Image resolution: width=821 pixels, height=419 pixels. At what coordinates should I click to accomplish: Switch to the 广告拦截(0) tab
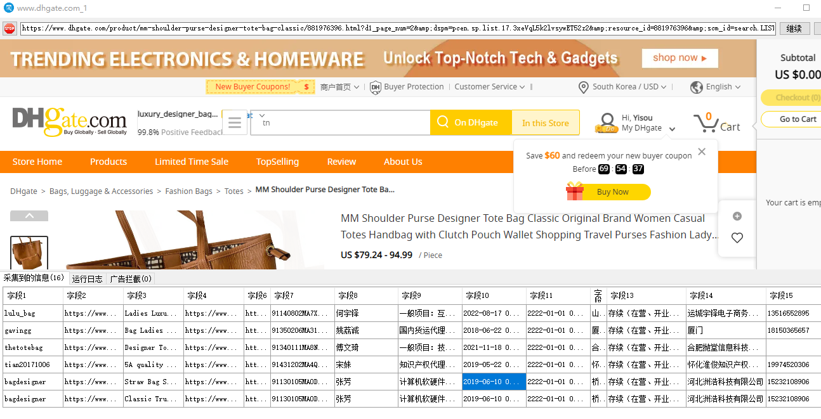click(130, 279)
